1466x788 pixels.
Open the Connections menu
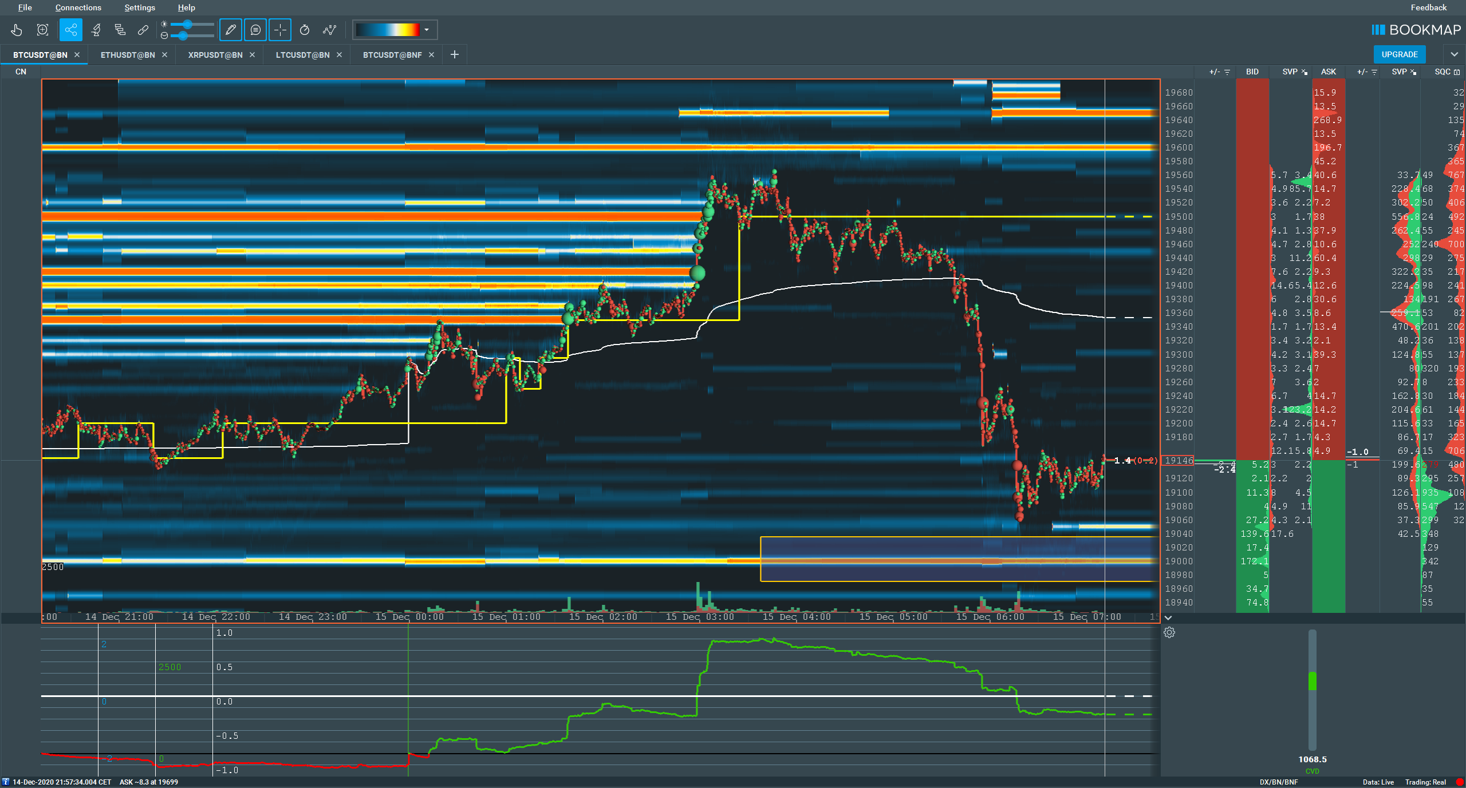[x=78, y=7]
